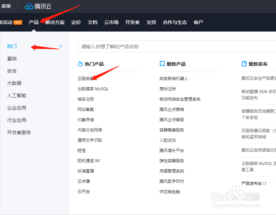Select the 行业应用 sidebar category
Viewport: 276px width, 215px height.
pos(16,120)
